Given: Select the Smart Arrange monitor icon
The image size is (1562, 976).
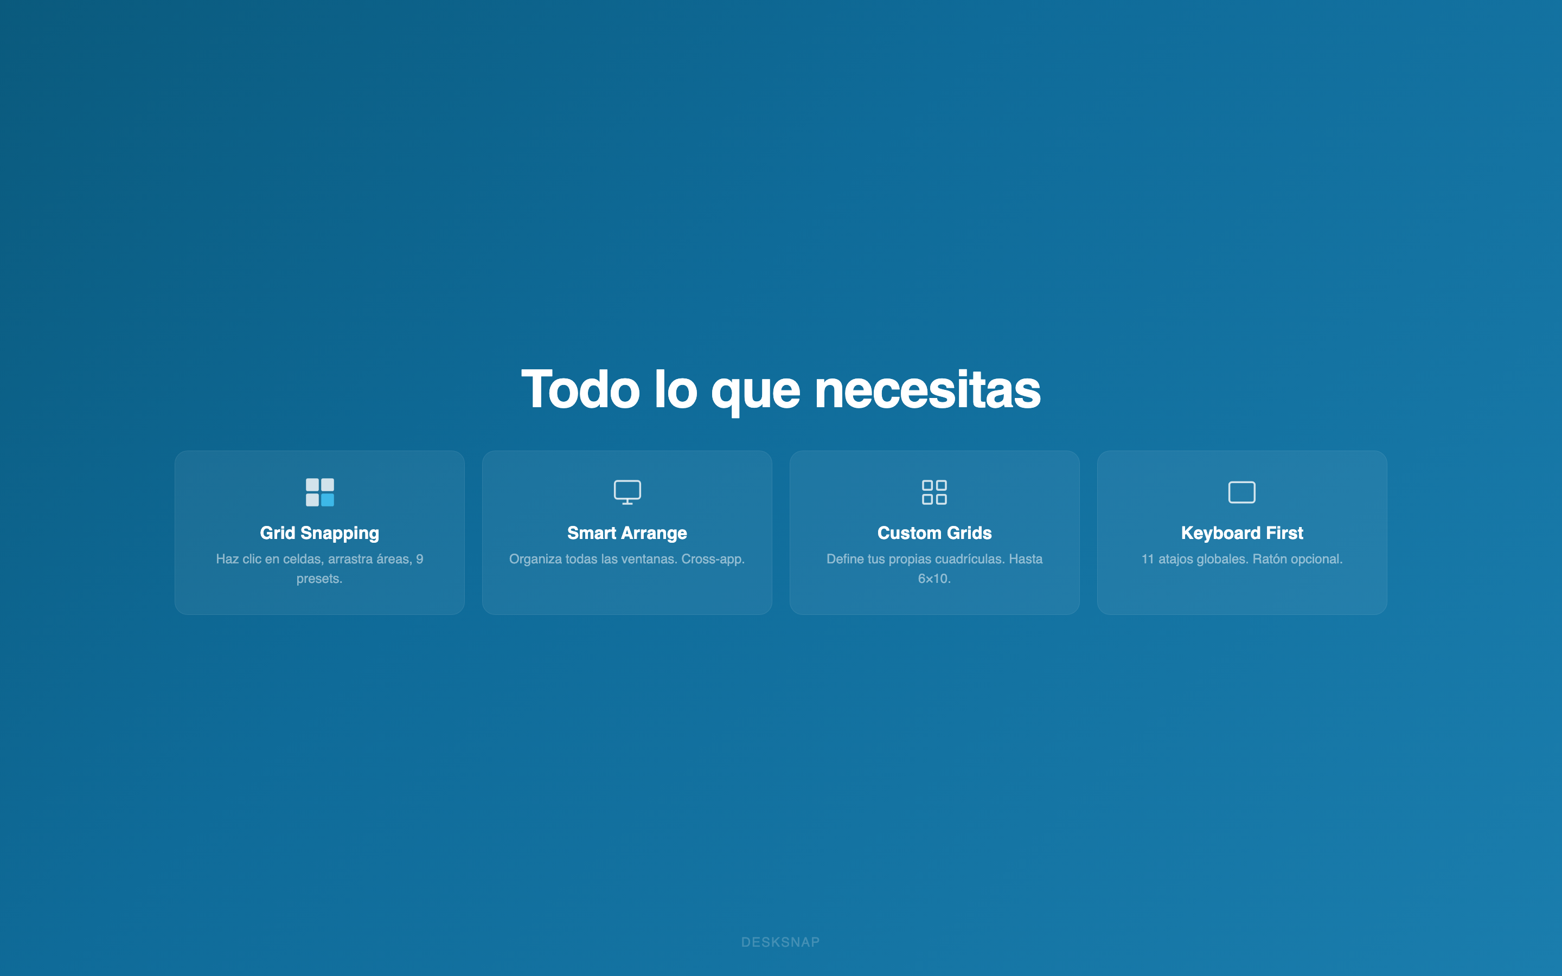Looking at the screenshot, I should pos(627,492).
